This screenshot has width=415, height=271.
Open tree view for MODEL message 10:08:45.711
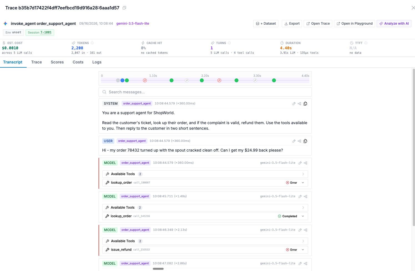(x=305, y=196)
